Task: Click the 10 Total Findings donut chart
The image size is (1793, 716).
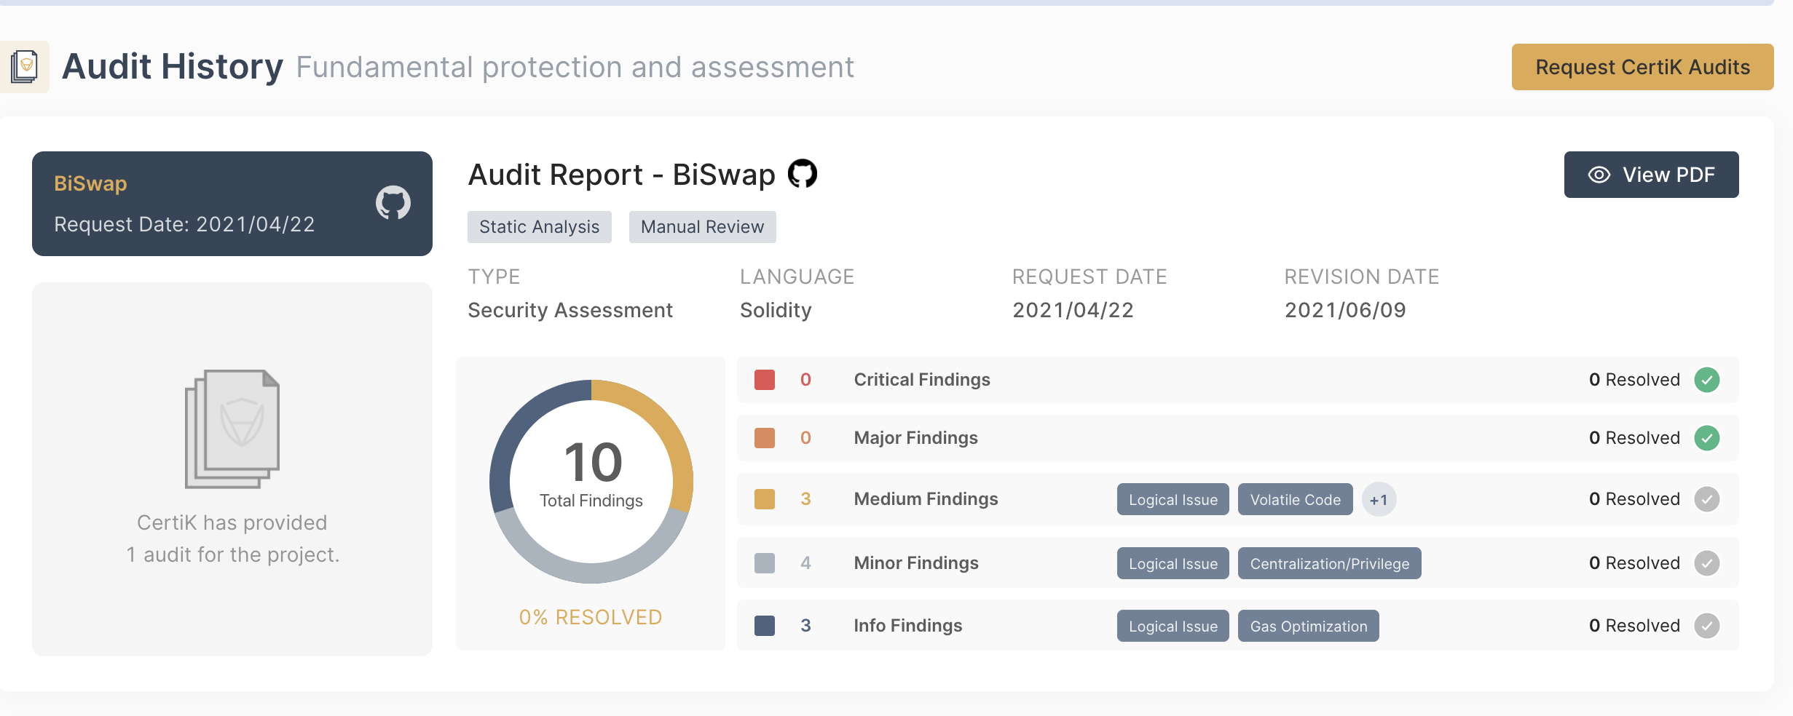Action: click(x=591, y=481)
